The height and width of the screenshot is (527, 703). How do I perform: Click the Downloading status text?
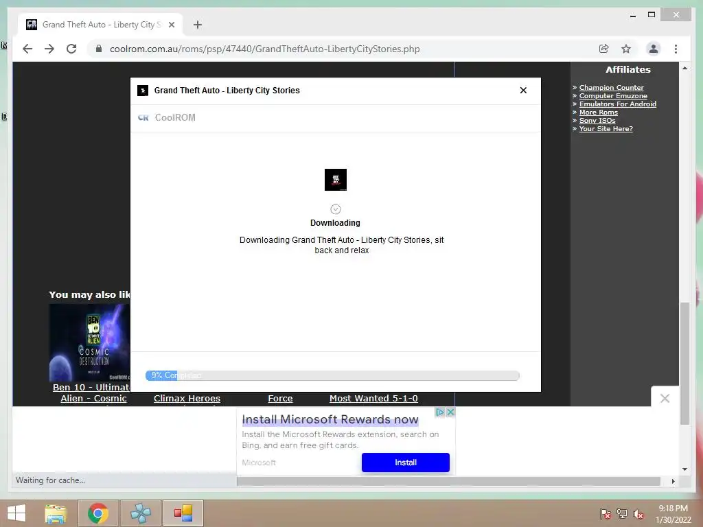(x=335, y=223)
